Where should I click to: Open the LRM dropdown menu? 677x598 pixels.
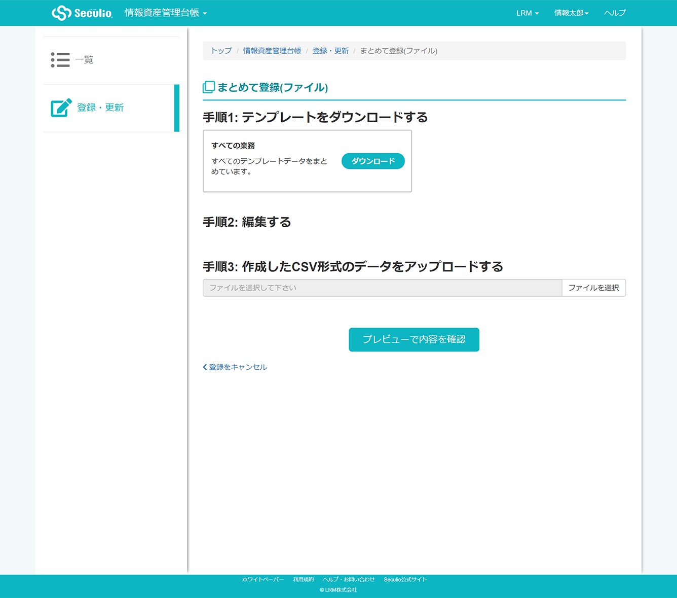coord(527,13)
